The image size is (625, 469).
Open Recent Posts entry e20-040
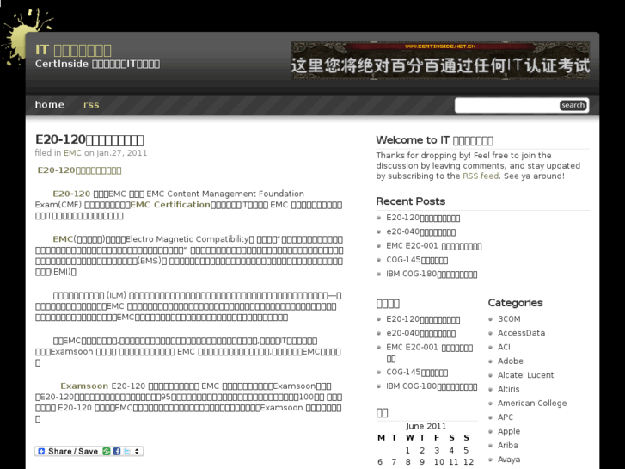420,231
